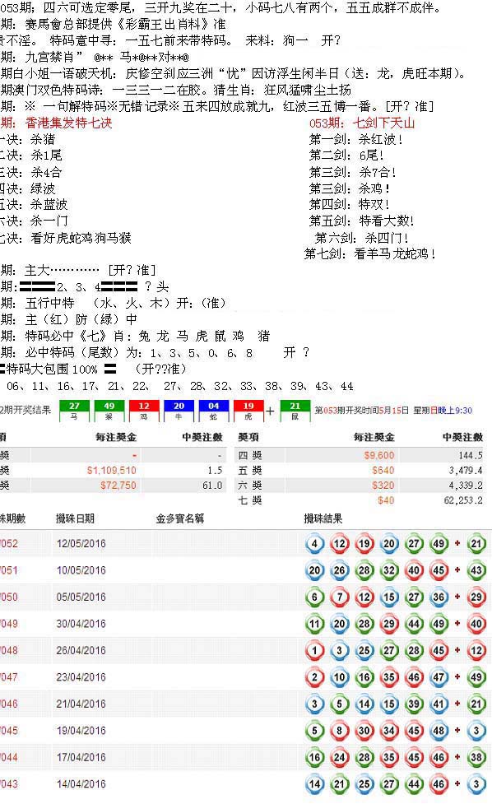492x804 pixels.
Task: Click the blue 04 flag icon
Action: pos(214,411)
